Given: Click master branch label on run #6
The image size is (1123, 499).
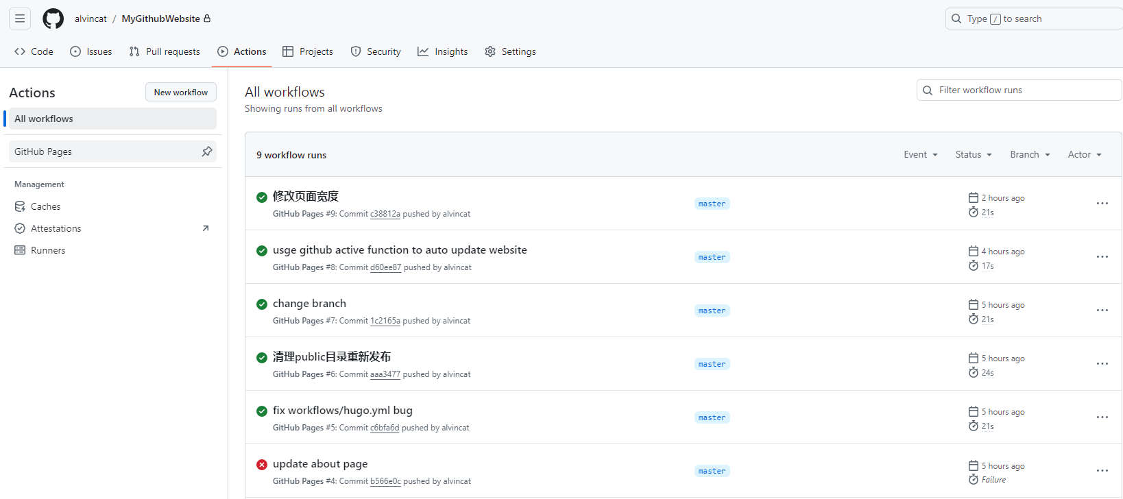Looking at the screenshot, I should (x=712, y=364).
